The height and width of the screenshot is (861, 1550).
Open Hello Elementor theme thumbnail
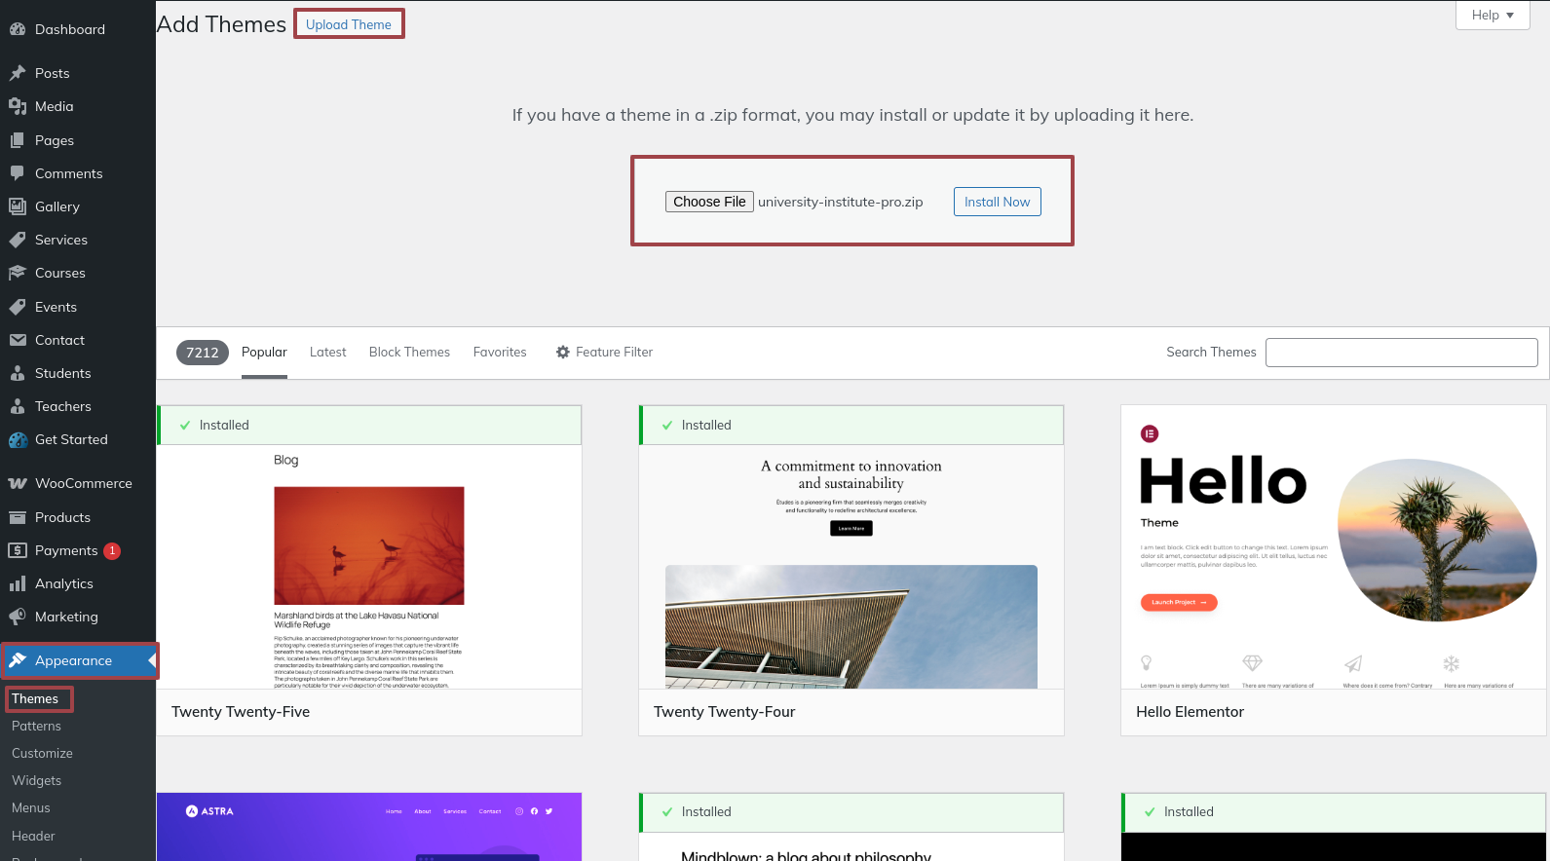click(x=1334, y=547)
